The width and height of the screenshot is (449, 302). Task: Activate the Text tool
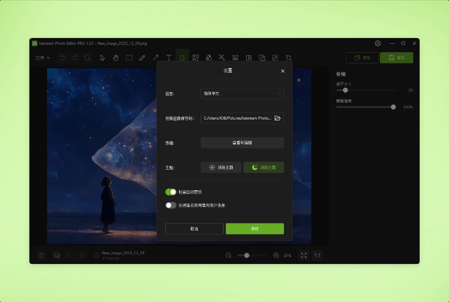169,57
